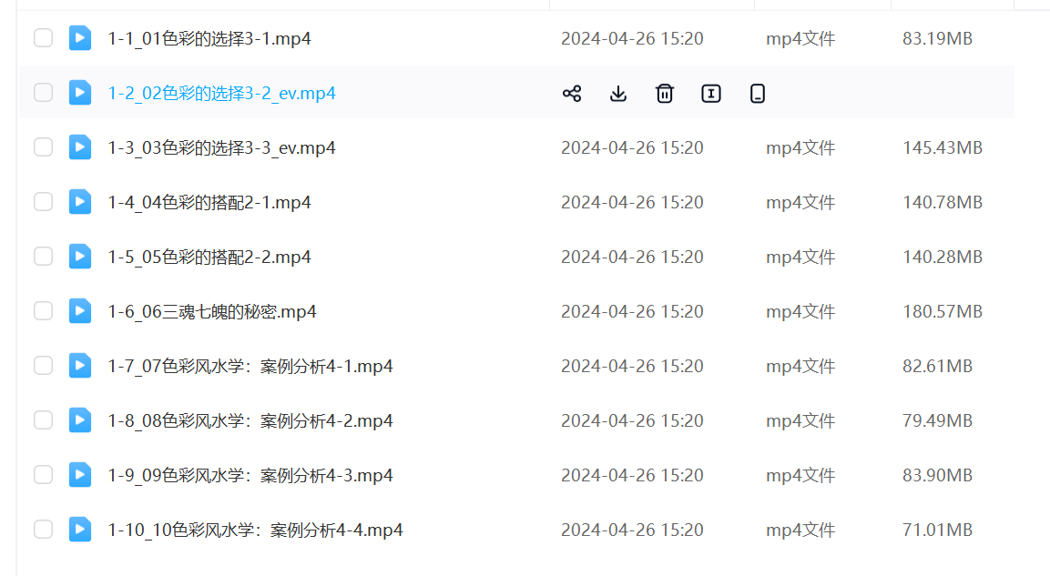Open 1-2_02色彩的选择3-2_ev.mp4 link

click(x=221, y=93)
